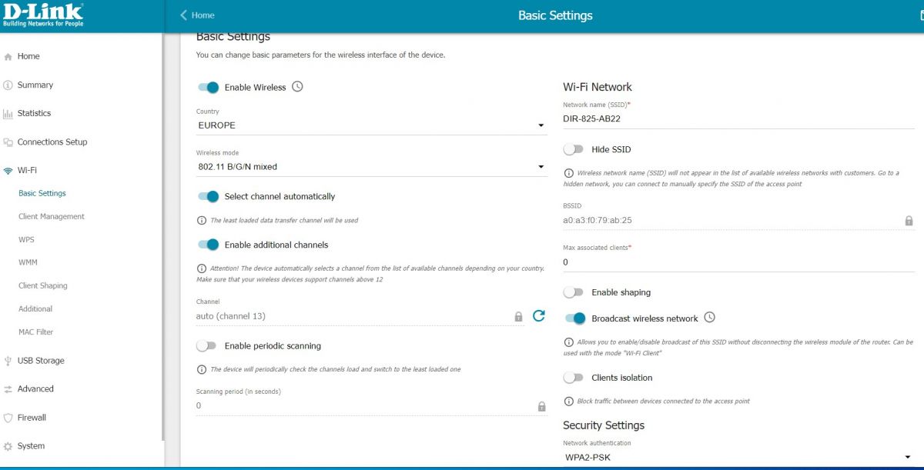The image size is (924, 470).
Task: Click the Wi-Fi icon in sidebar
Action: click(8, 171)
